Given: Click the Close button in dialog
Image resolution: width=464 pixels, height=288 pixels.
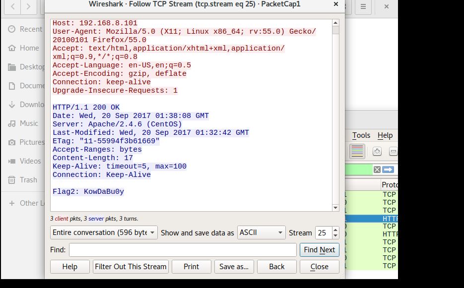Looking at the screenshot, I should 319,267.
